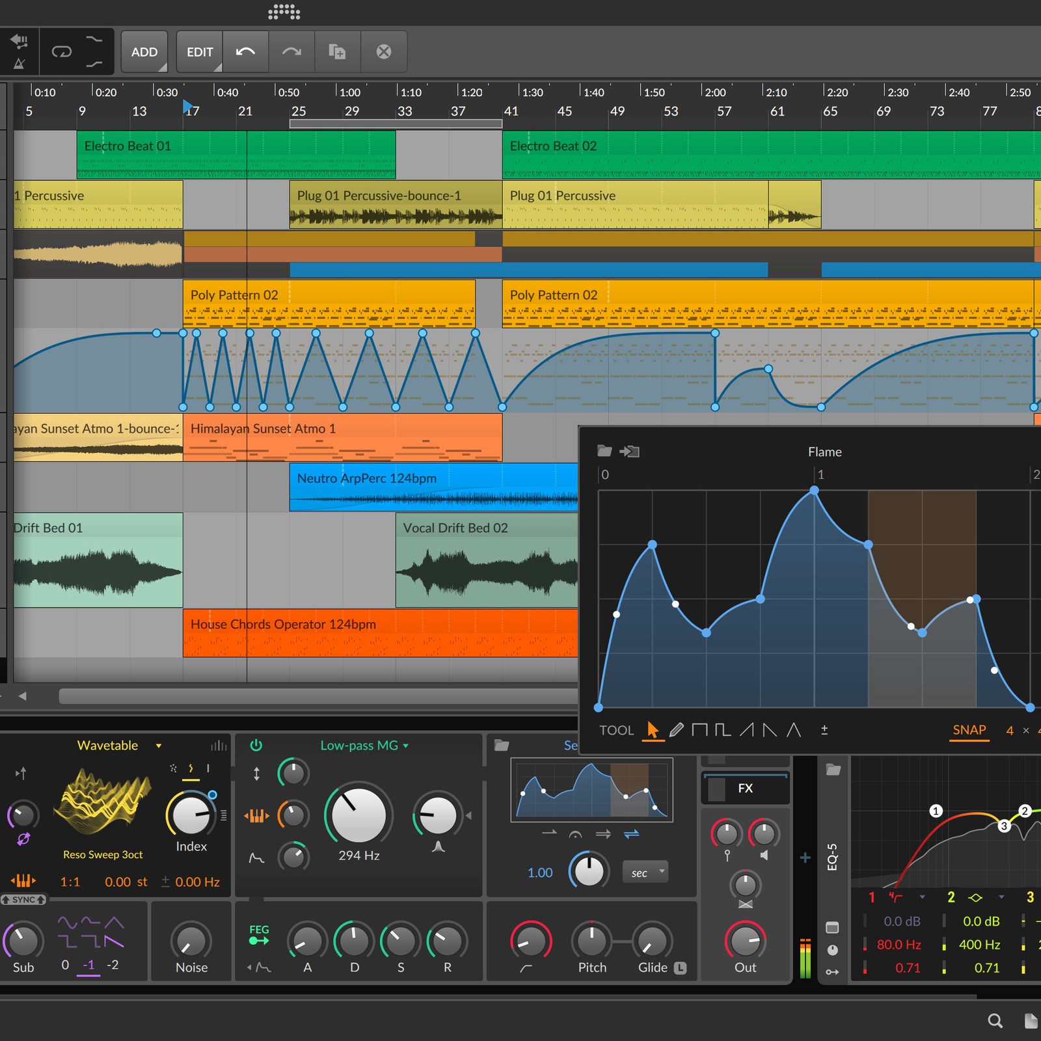Click the filter key tracking keyboard icon

pyautogui.click(x=256, y=816)
